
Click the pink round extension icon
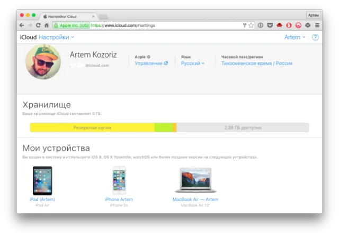coord(298,25)
